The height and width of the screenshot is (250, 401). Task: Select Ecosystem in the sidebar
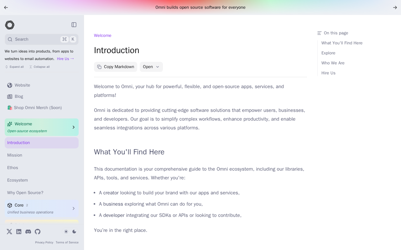pos(18,180)
